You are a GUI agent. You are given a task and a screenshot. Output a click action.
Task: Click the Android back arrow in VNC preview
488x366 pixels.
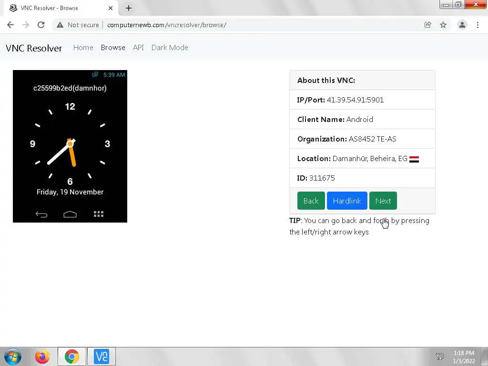(41, 214)
